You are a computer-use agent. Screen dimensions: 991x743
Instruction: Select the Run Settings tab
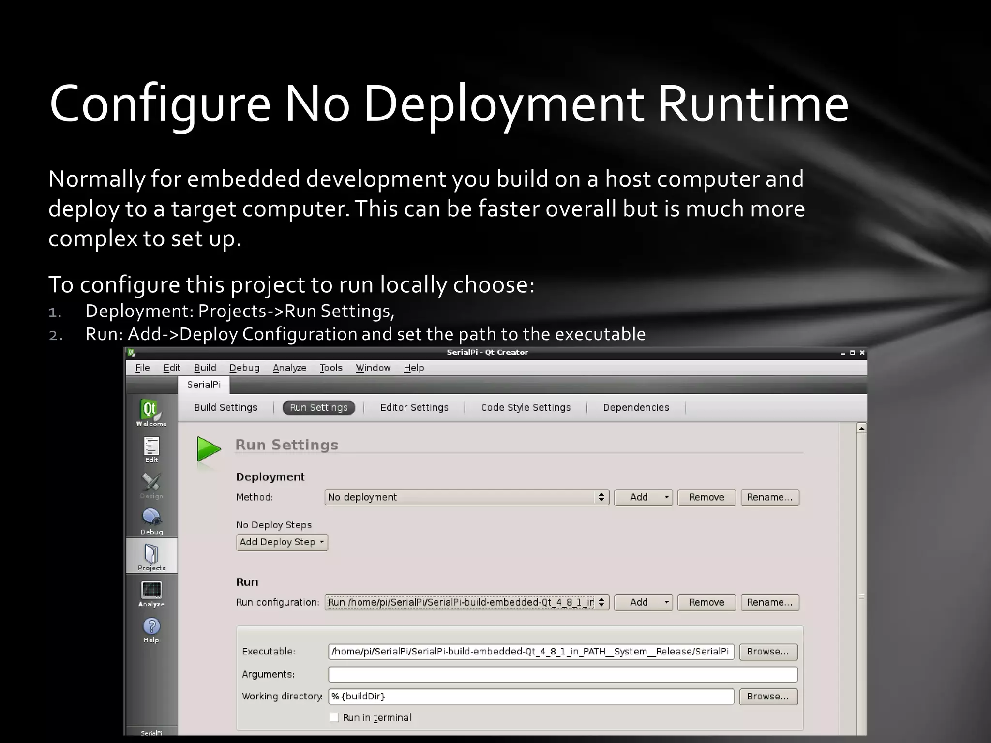click(319, 408)
